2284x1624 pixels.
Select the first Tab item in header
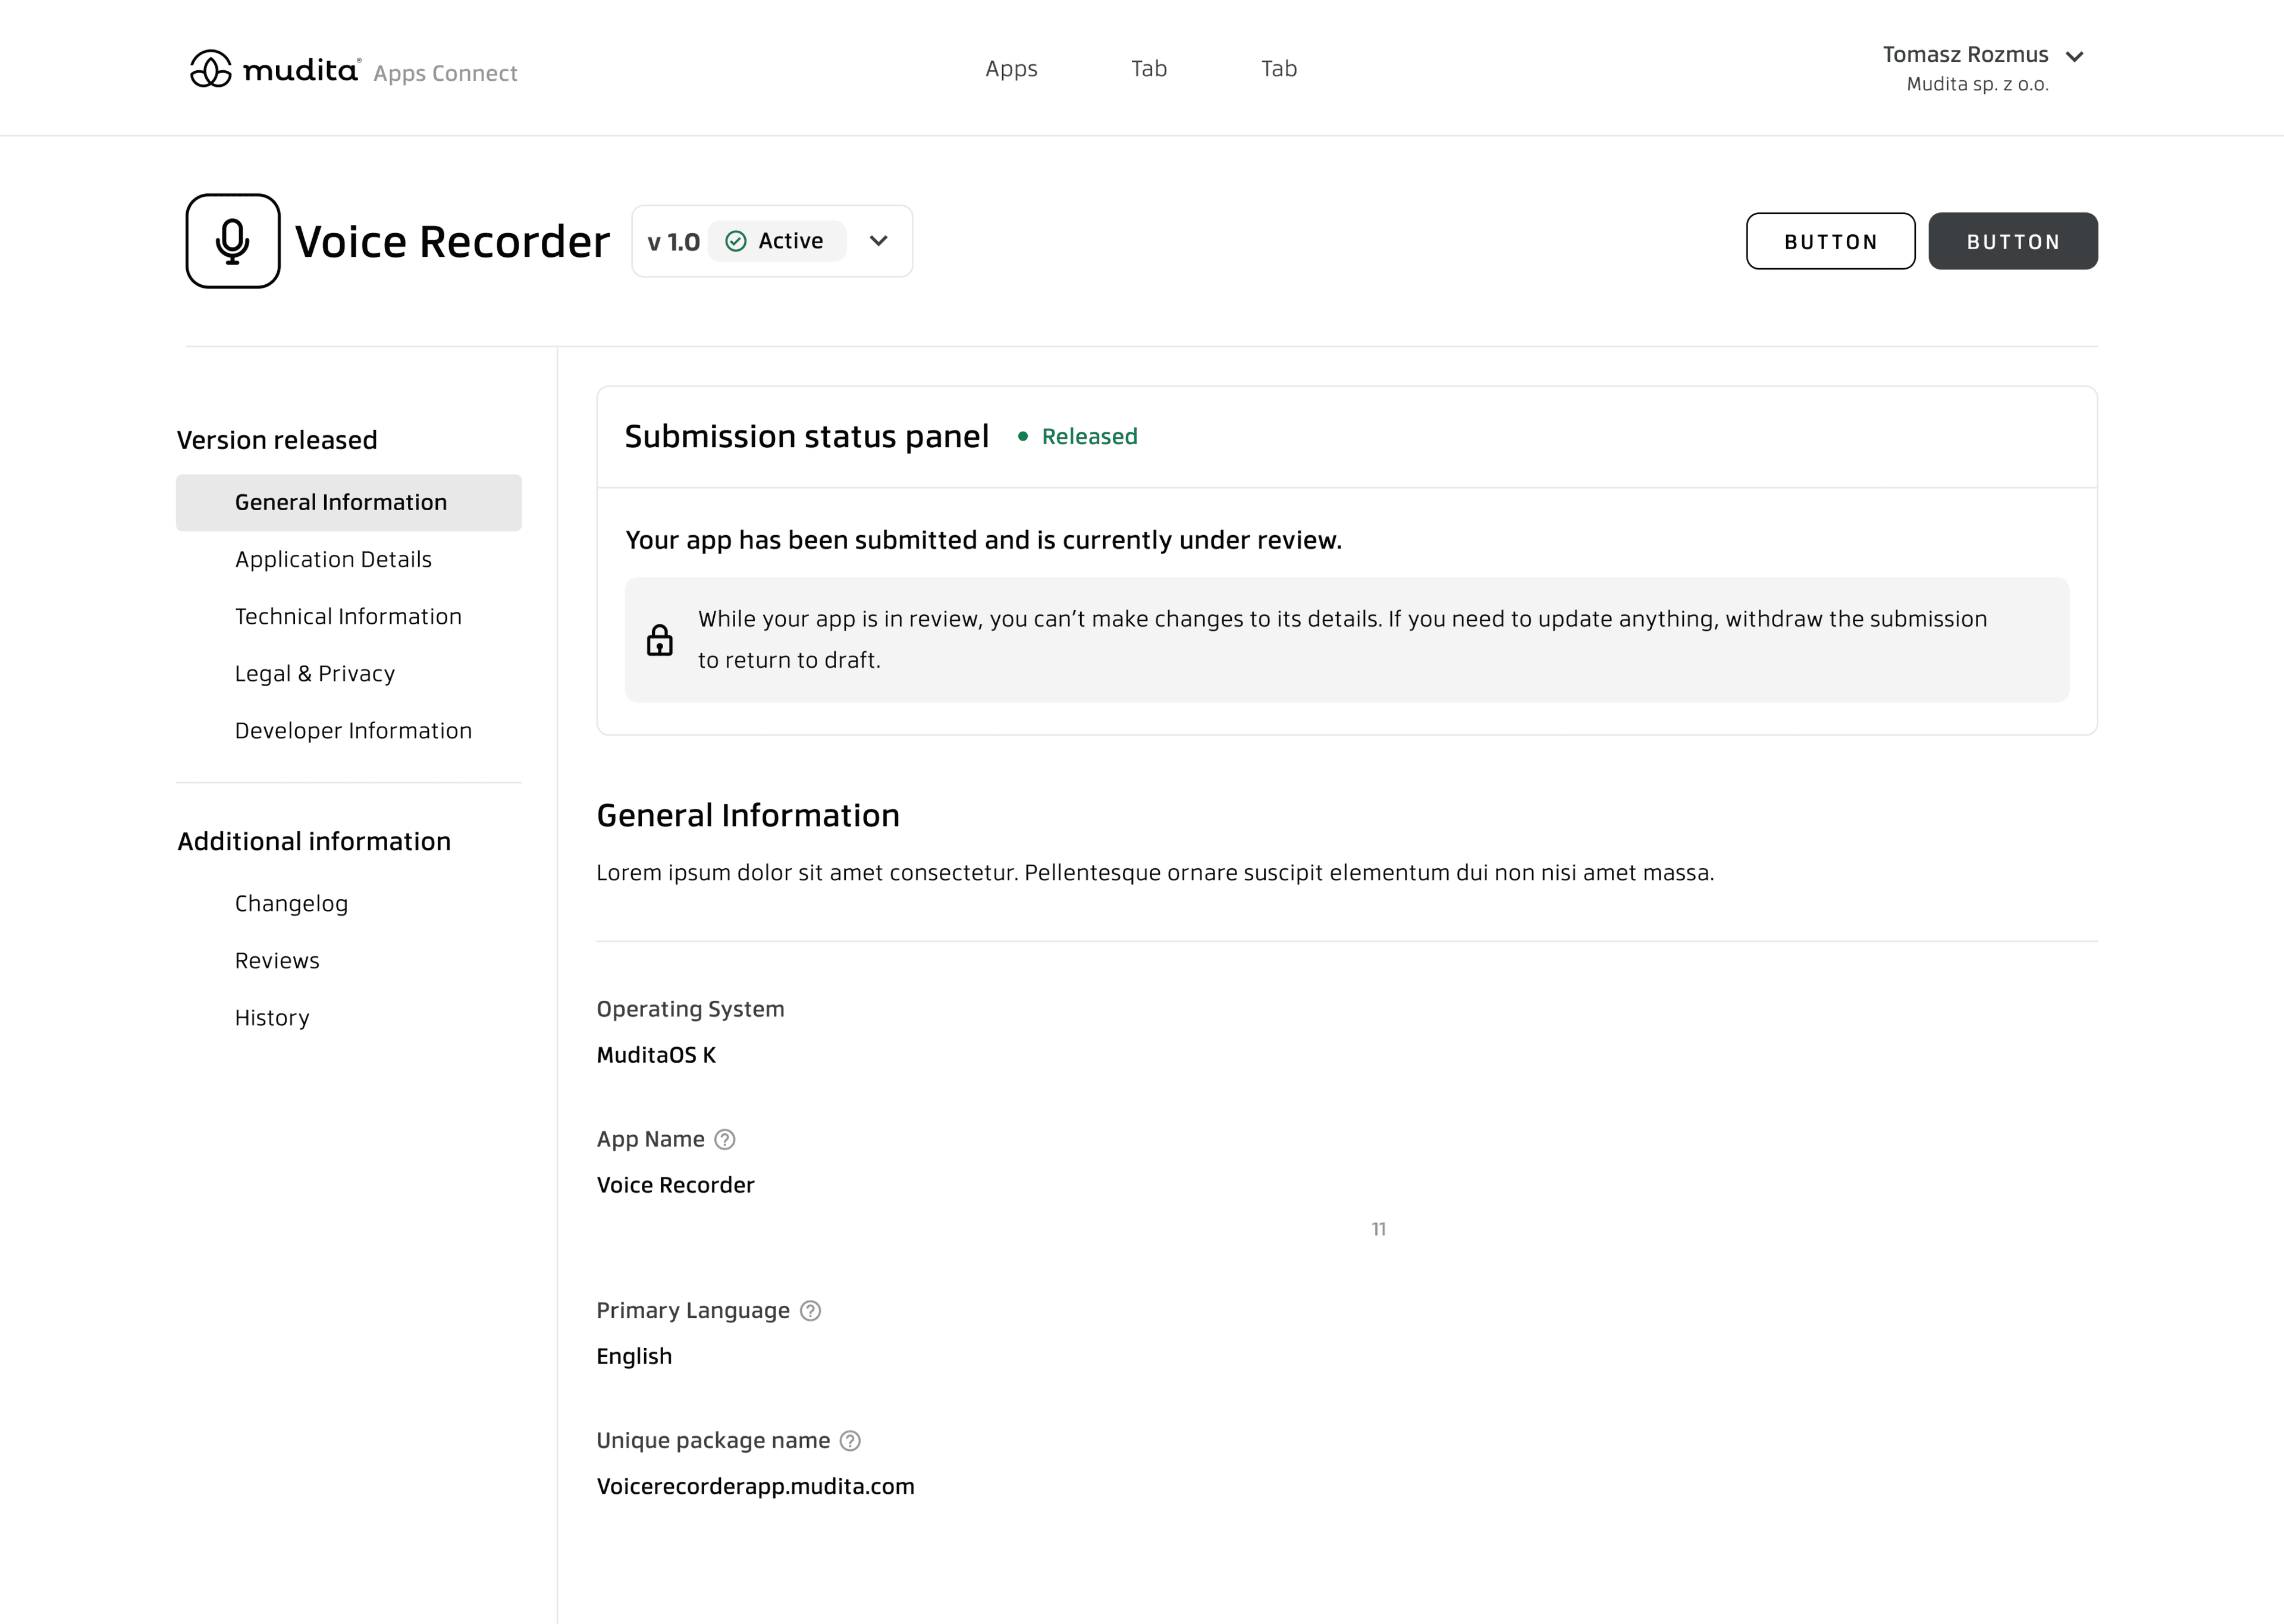click(x=1149, y=69)
